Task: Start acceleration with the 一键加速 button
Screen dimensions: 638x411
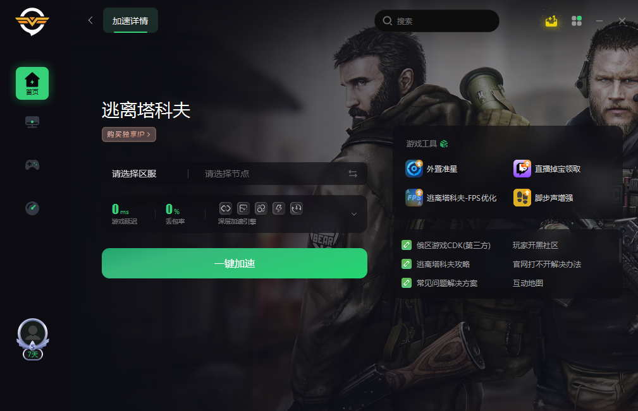Action: (x=235, y=263)
